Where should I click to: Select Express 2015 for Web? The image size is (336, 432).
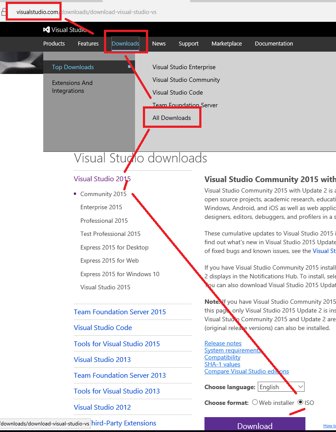point(109,260)
